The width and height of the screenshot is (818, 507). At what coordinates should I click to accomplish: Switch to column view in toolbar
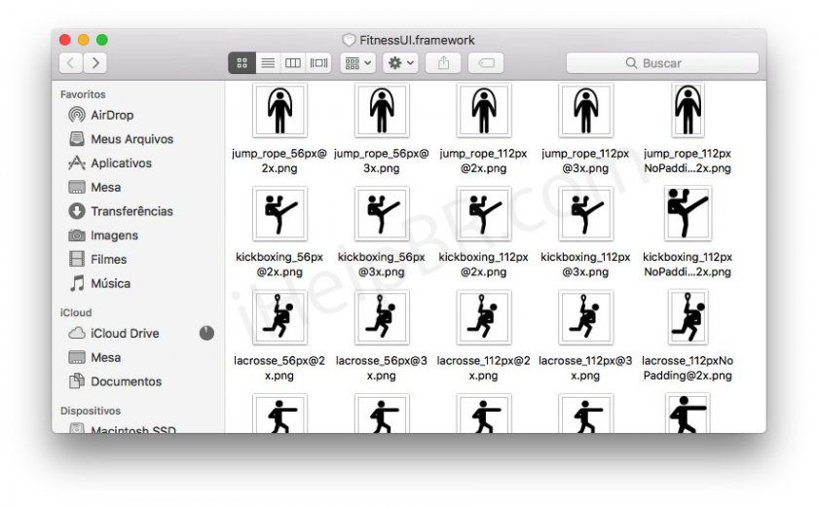point(293,63)
